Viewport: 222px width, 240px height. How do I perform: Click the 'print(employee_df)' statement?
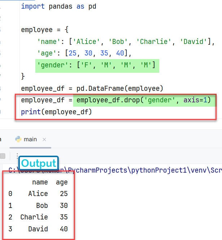(x=56, y=112)
